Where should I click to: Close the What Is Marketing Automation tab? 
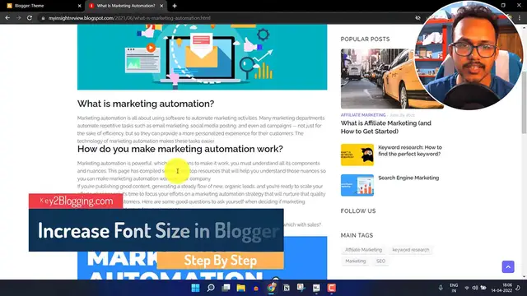click(161, 6)
